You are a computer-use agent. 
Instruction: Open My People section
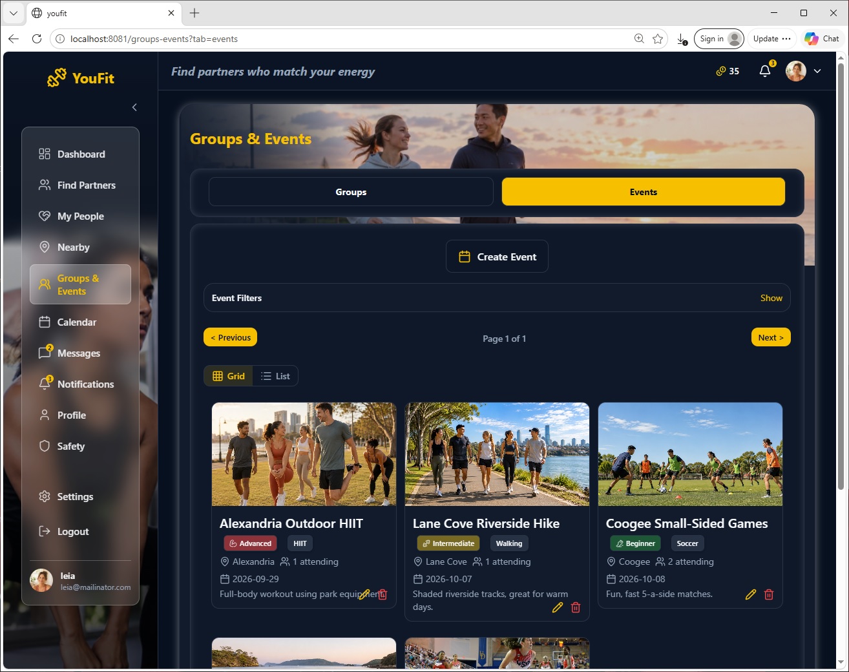[80, 216]
